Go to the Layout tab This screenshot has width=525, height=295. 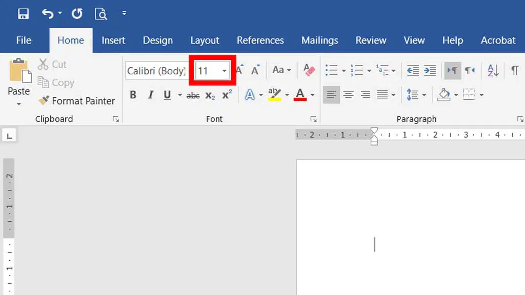point(205,40)
